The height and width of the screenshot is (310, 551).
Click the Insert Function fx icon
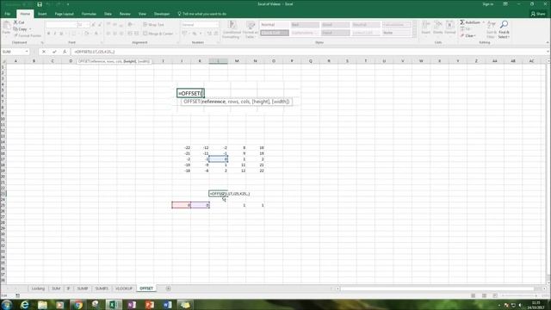point(65,52)
